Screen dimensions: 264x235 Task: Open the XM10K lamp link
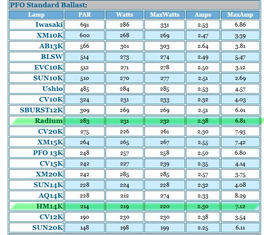pos(50,35)
